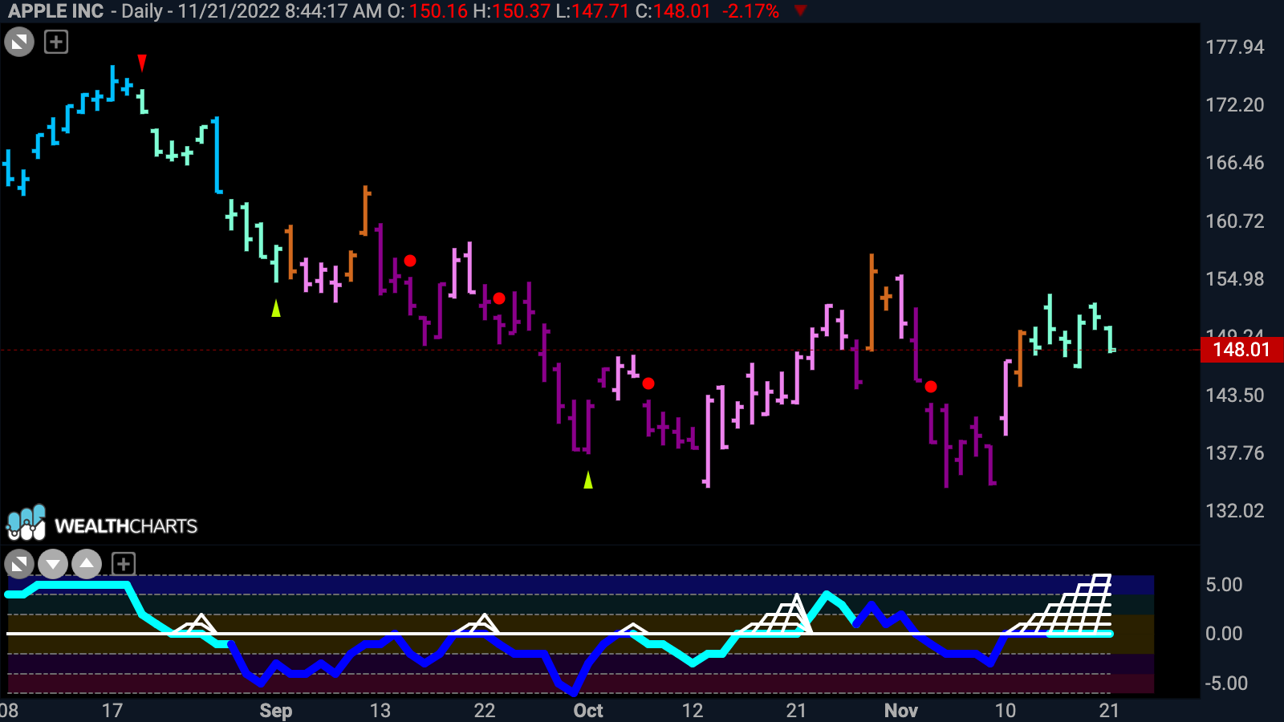Click the 160.72 price axis label
The width and height of the screenshot is (1284, 722).
tap(1235, 221)
